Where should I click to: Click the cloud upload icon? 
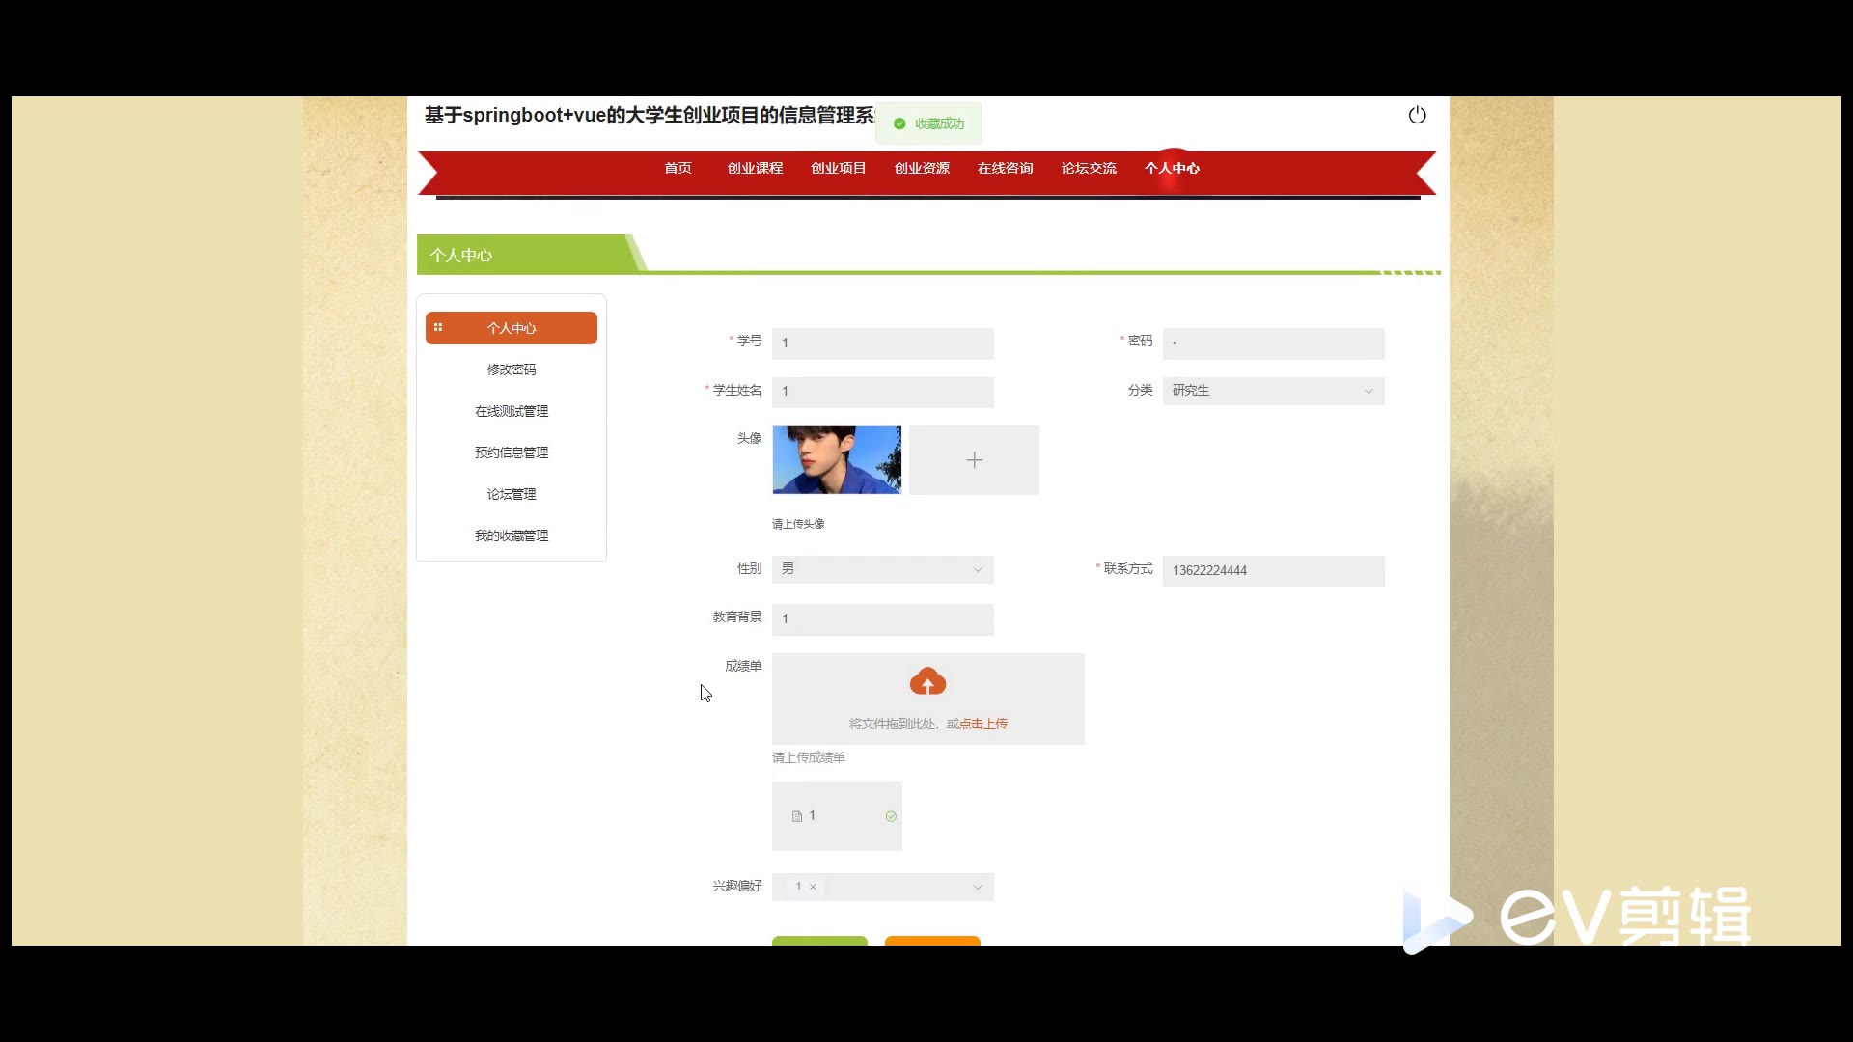[x=927, y=682]
